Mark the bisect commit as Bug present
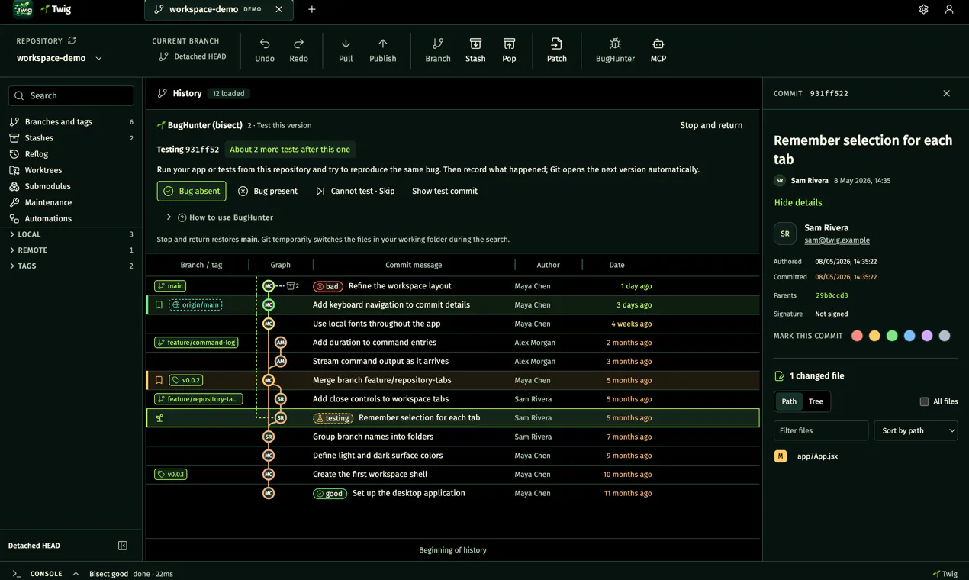Screen dimensions: 969x580 point(268,191)
